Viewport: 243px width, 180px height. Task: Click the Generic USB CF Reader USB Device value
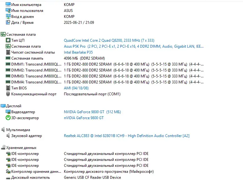pyautogui.click(x=92, y=177)
